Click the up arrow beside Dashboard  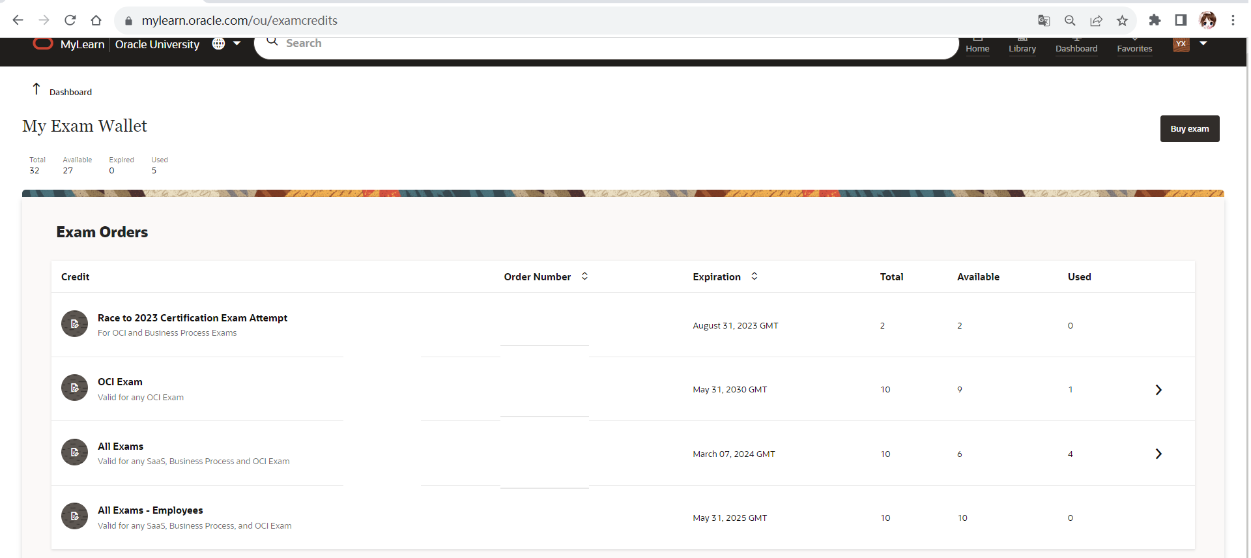pyautogui.click(x=36, y=89)
